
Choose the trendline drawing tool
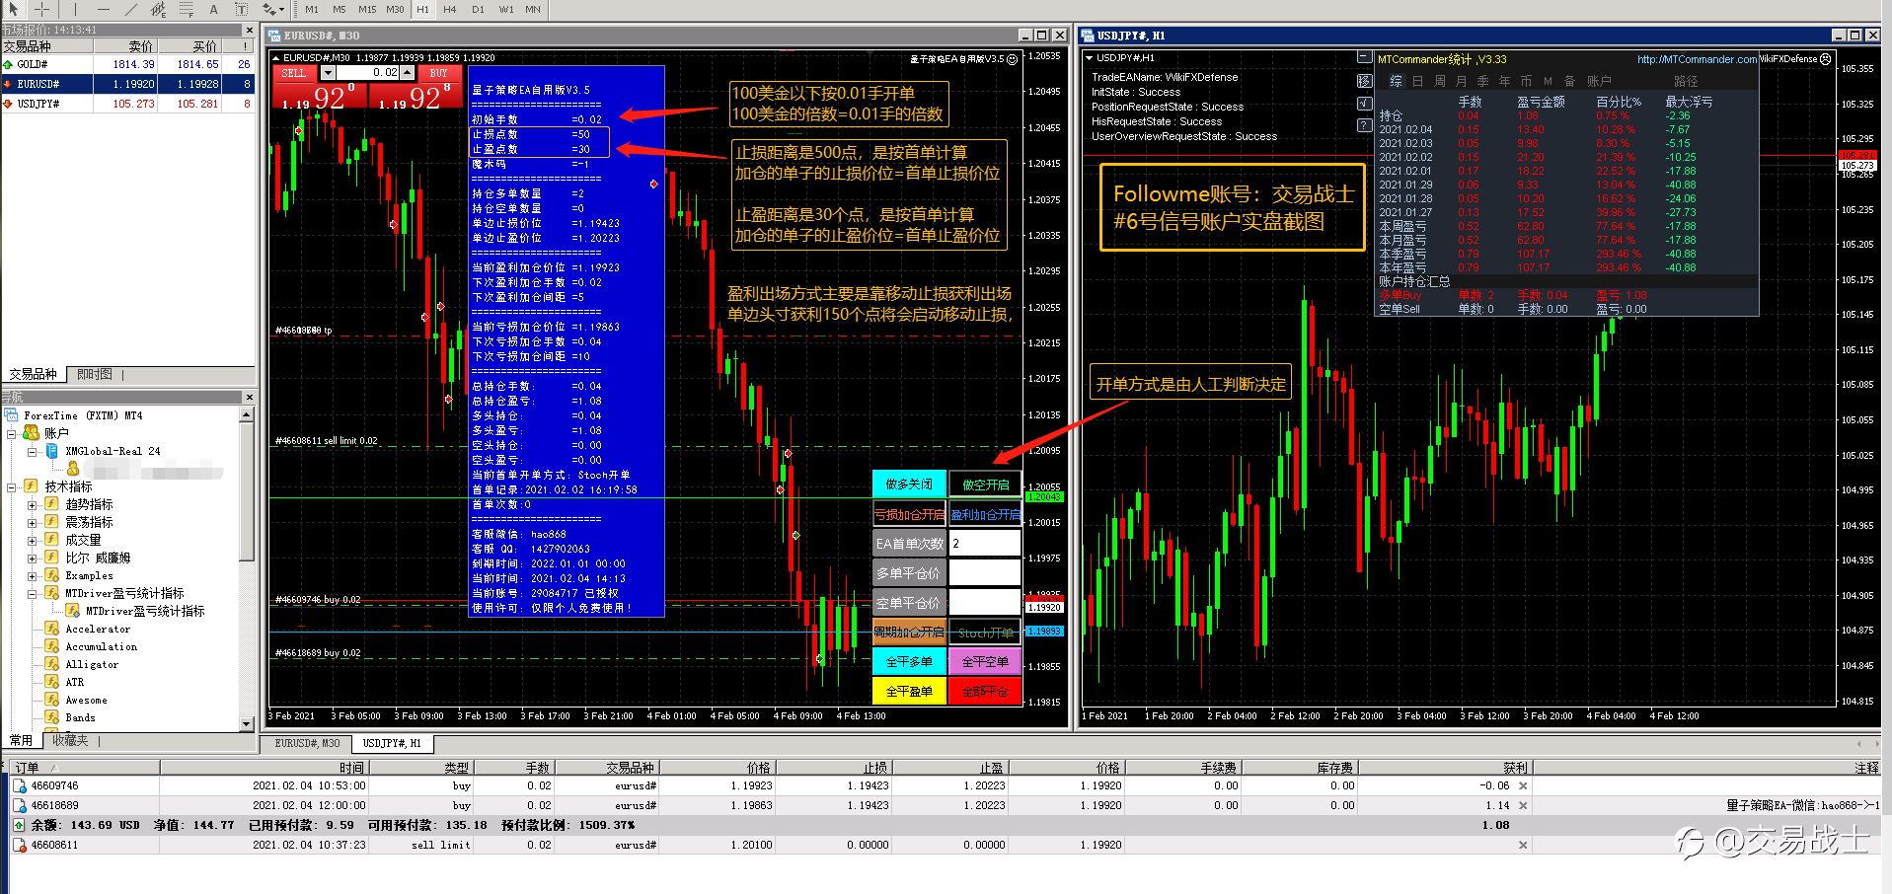tap(130, 9)
